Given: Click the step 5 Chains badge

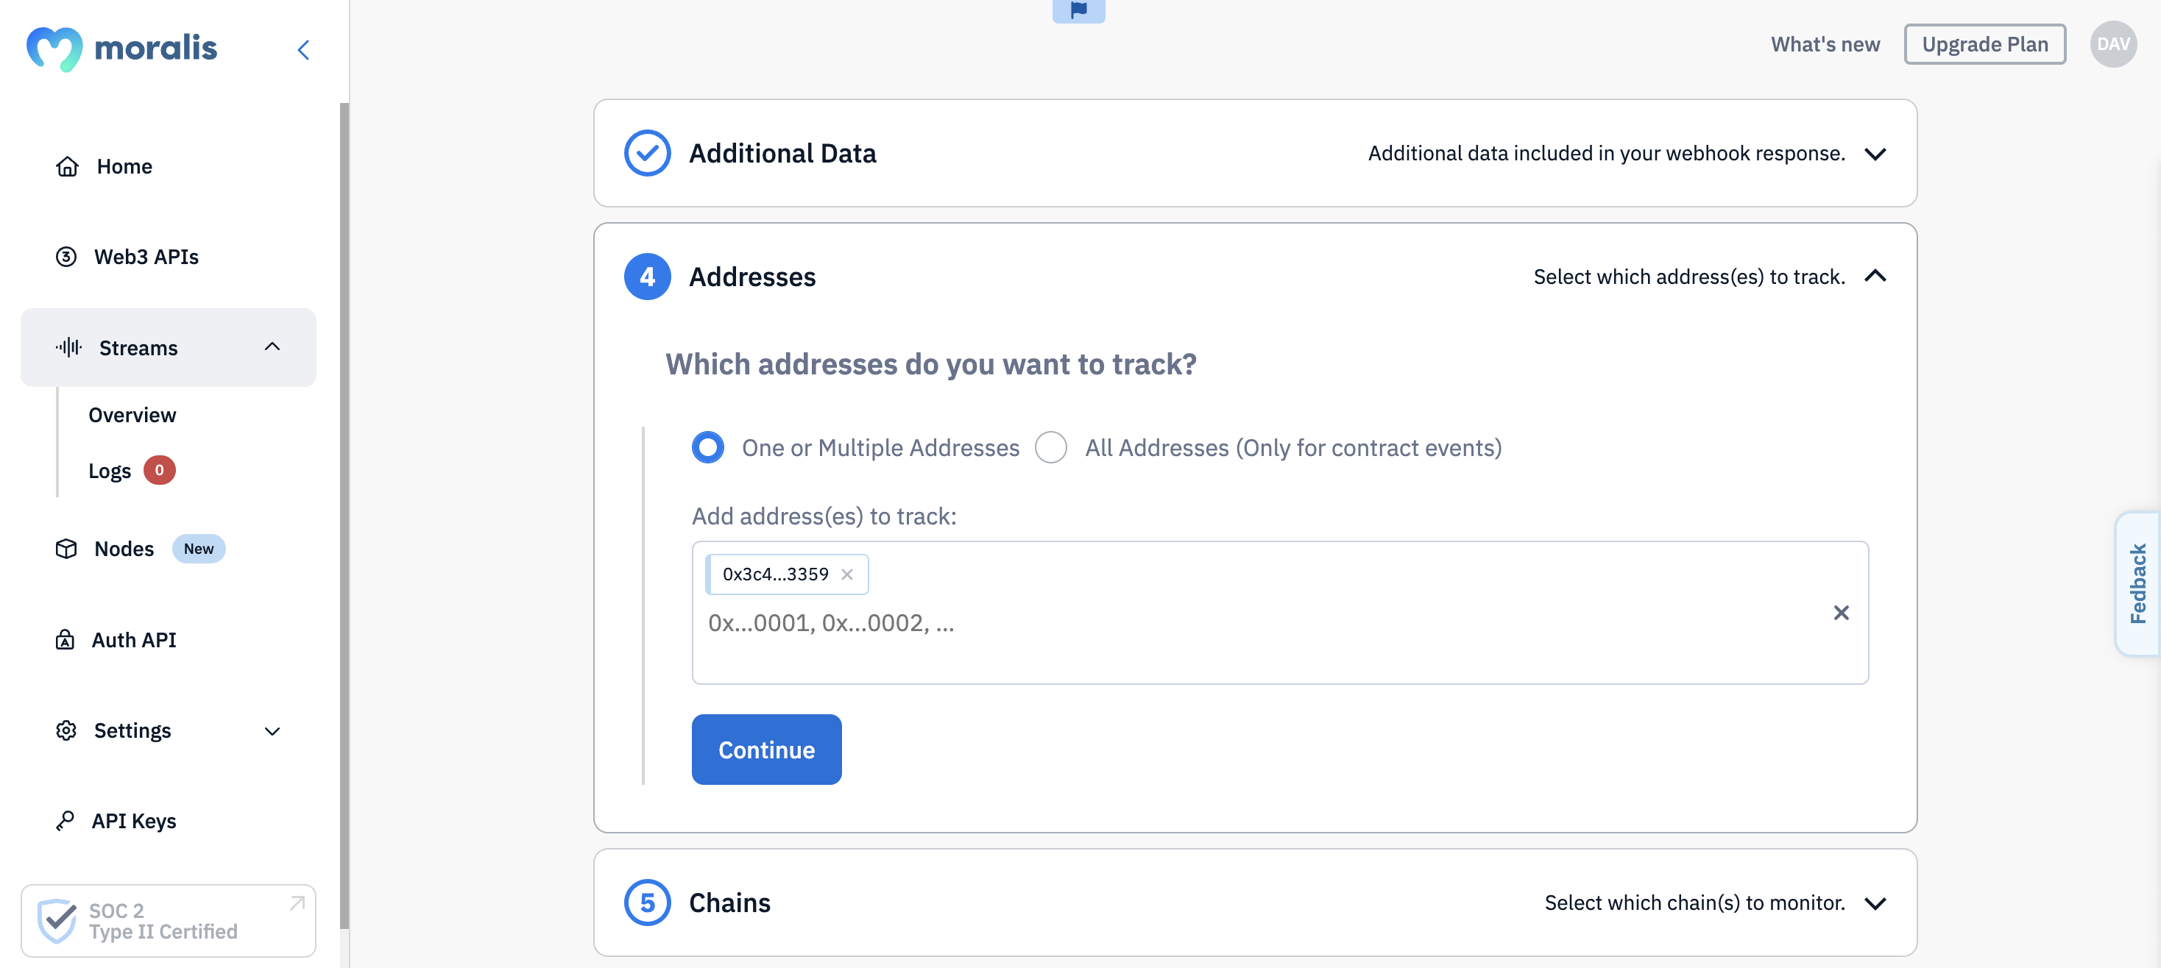Looking at the screenshot, I should 647,903.
